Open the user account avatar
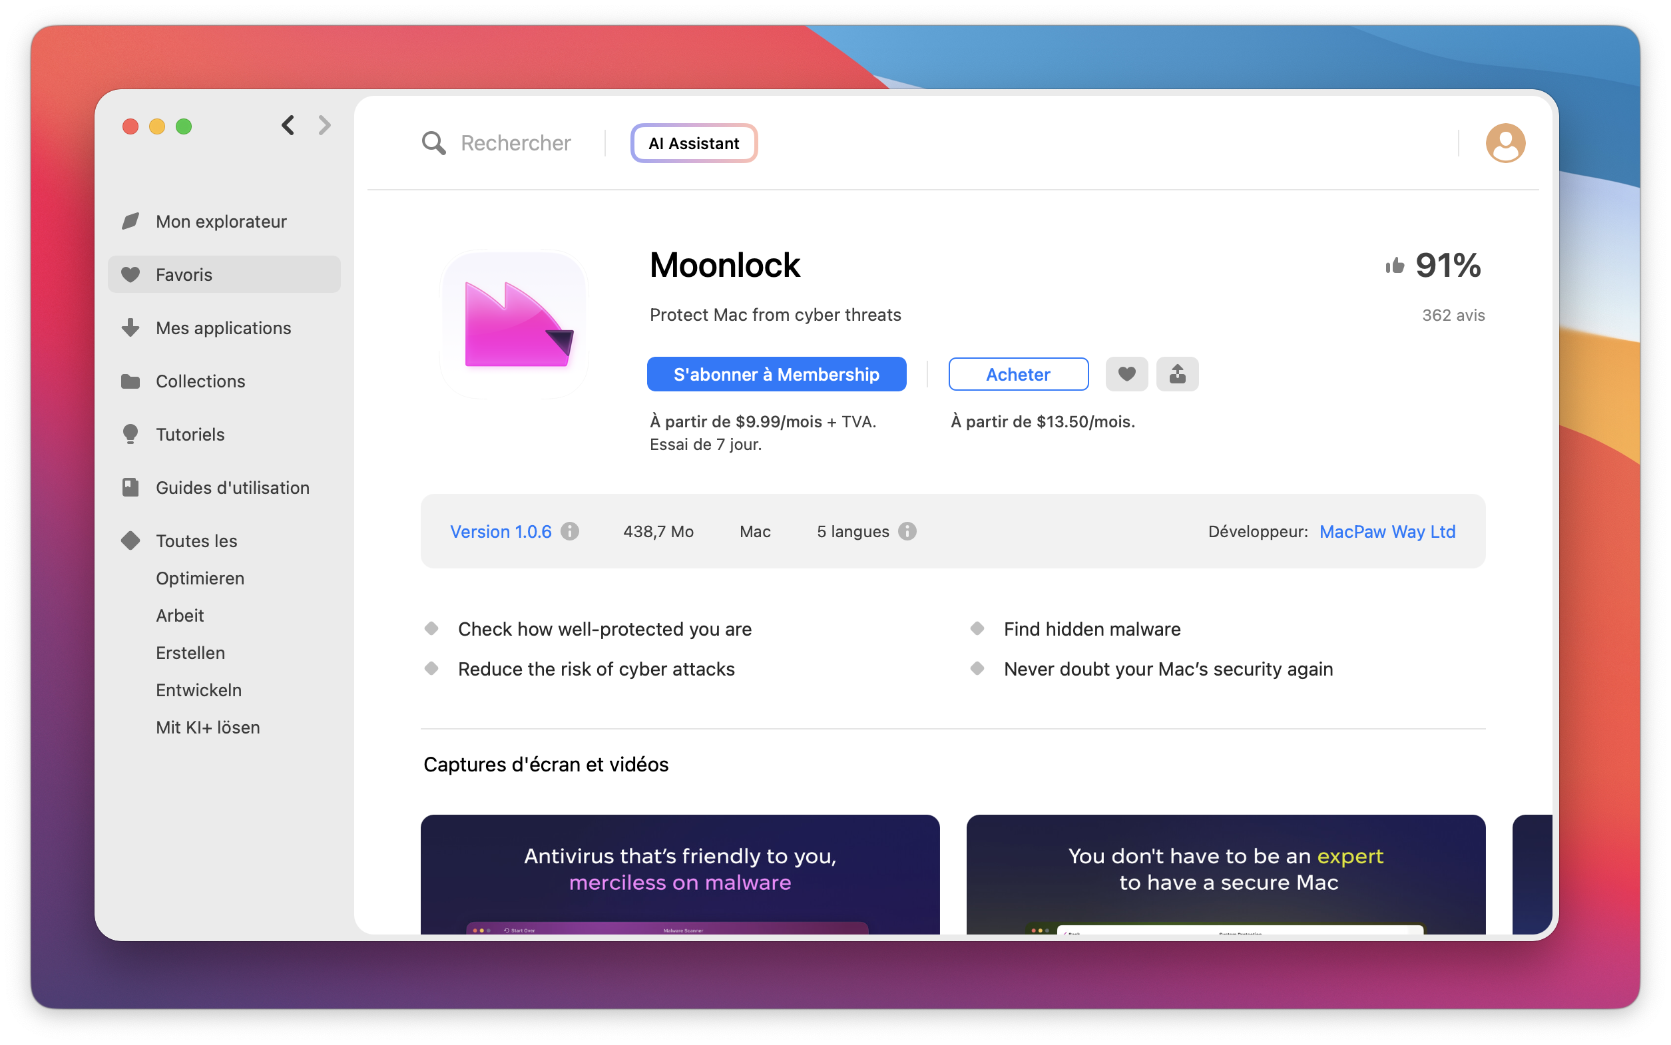This screenshot has width=1671, height=1045. [x=1505, y=143]
